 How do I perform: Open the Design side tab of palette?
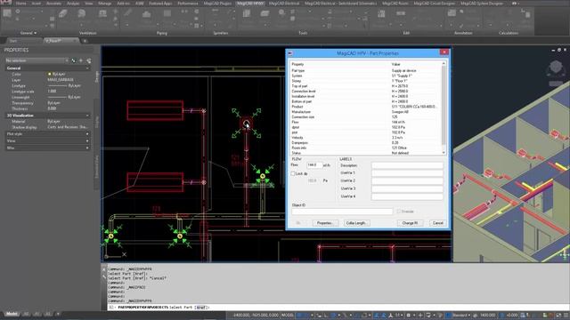97,76
